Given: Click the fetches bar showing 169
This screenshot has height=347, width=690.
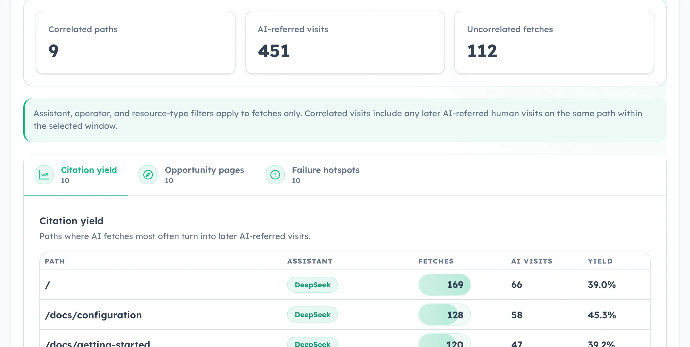Looking at the screenshot, I should tap(444, 285).
